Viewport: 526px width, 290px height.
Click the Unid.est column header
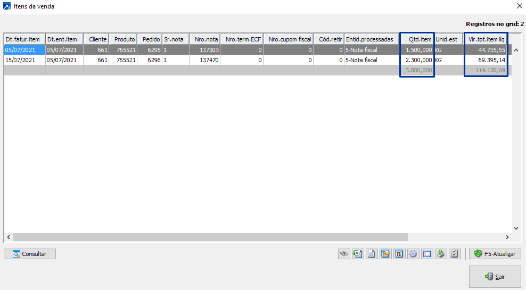pyautogui.click(x=448, y=39)
